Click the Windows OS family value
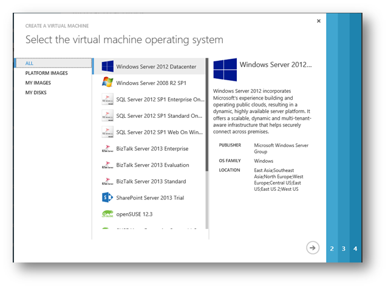 click(264, 161)
